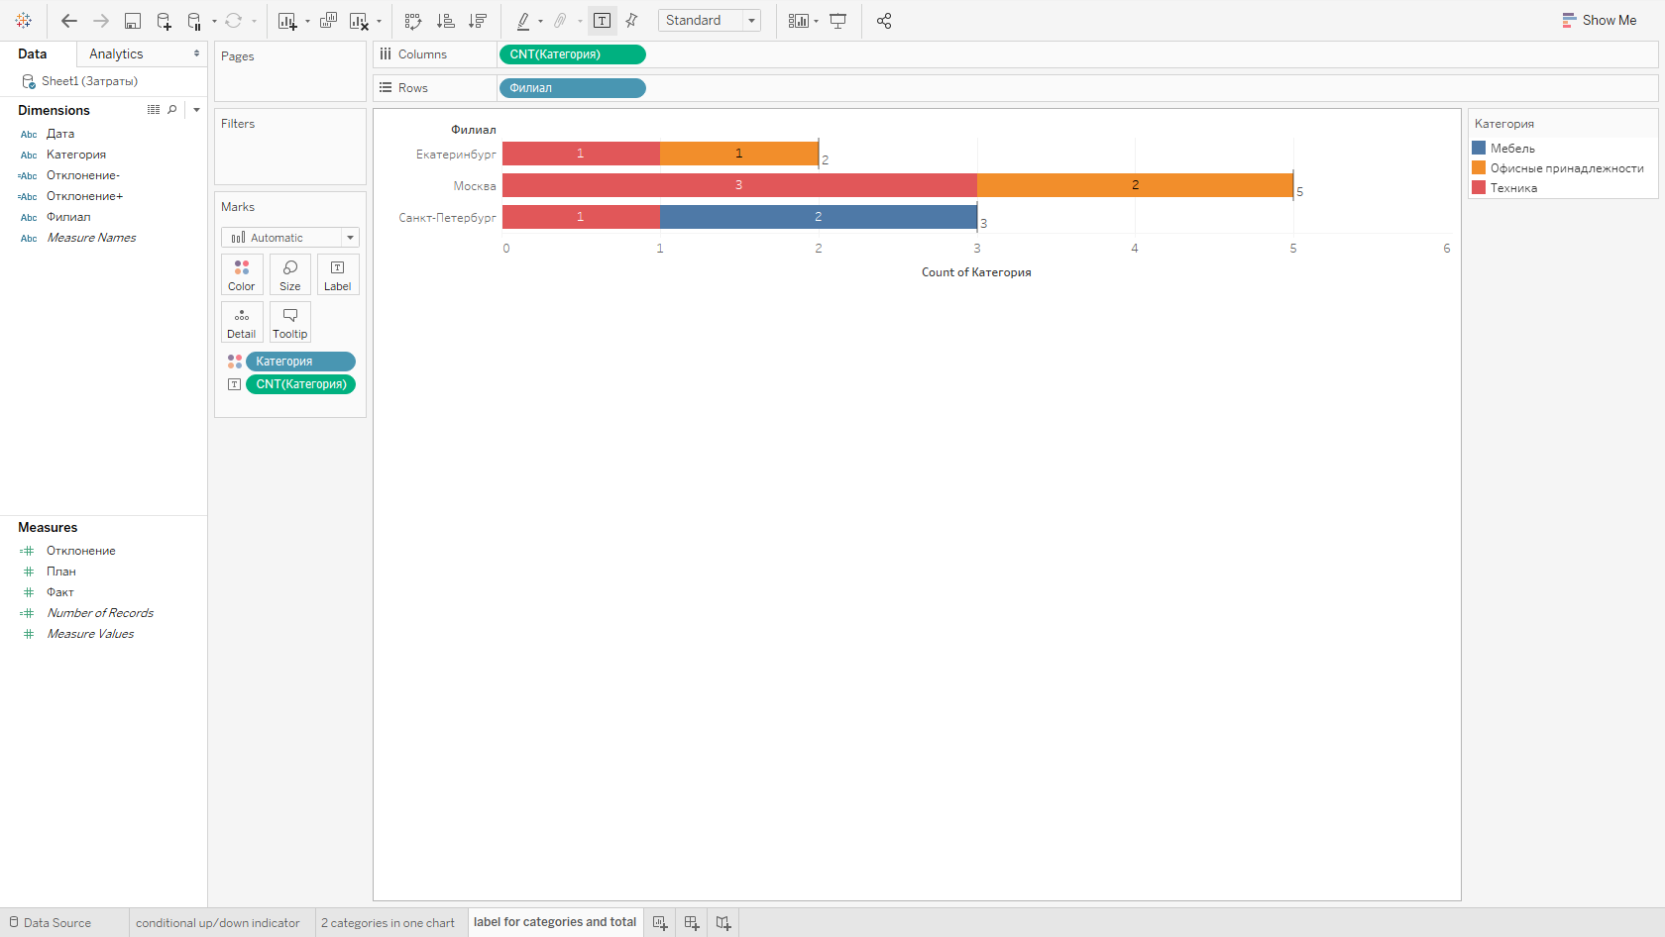Viewport: 1665px width, 937px height.
Task: Toggle the Show Me panel
Action: [x=1600, y=20]
